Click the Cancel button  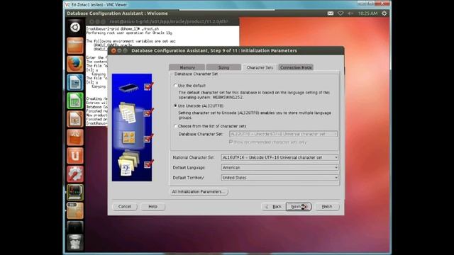[x=125, y=206]
